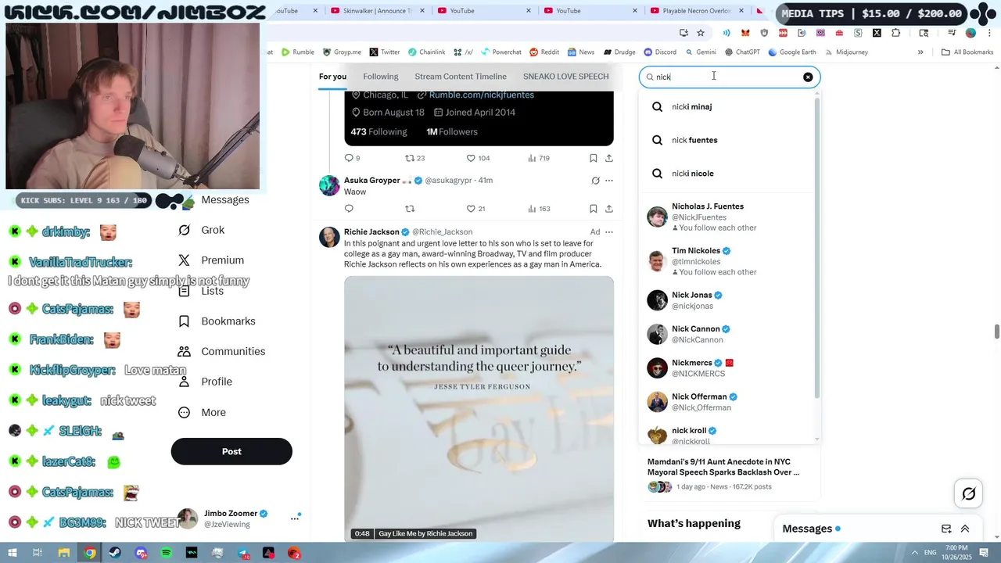This screenshot has width=1001, height=563.
Task: Open the more options on Richie Jackson ad
Action: click(x=609, y=232)
